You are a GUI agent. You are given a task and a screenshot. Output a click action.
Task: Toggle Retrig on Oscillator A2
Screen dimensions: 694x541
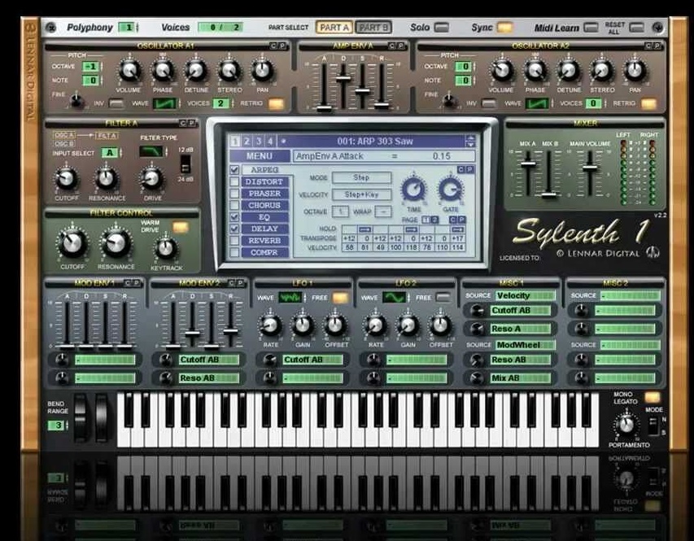pyautogui.click(x=648, y=103)
